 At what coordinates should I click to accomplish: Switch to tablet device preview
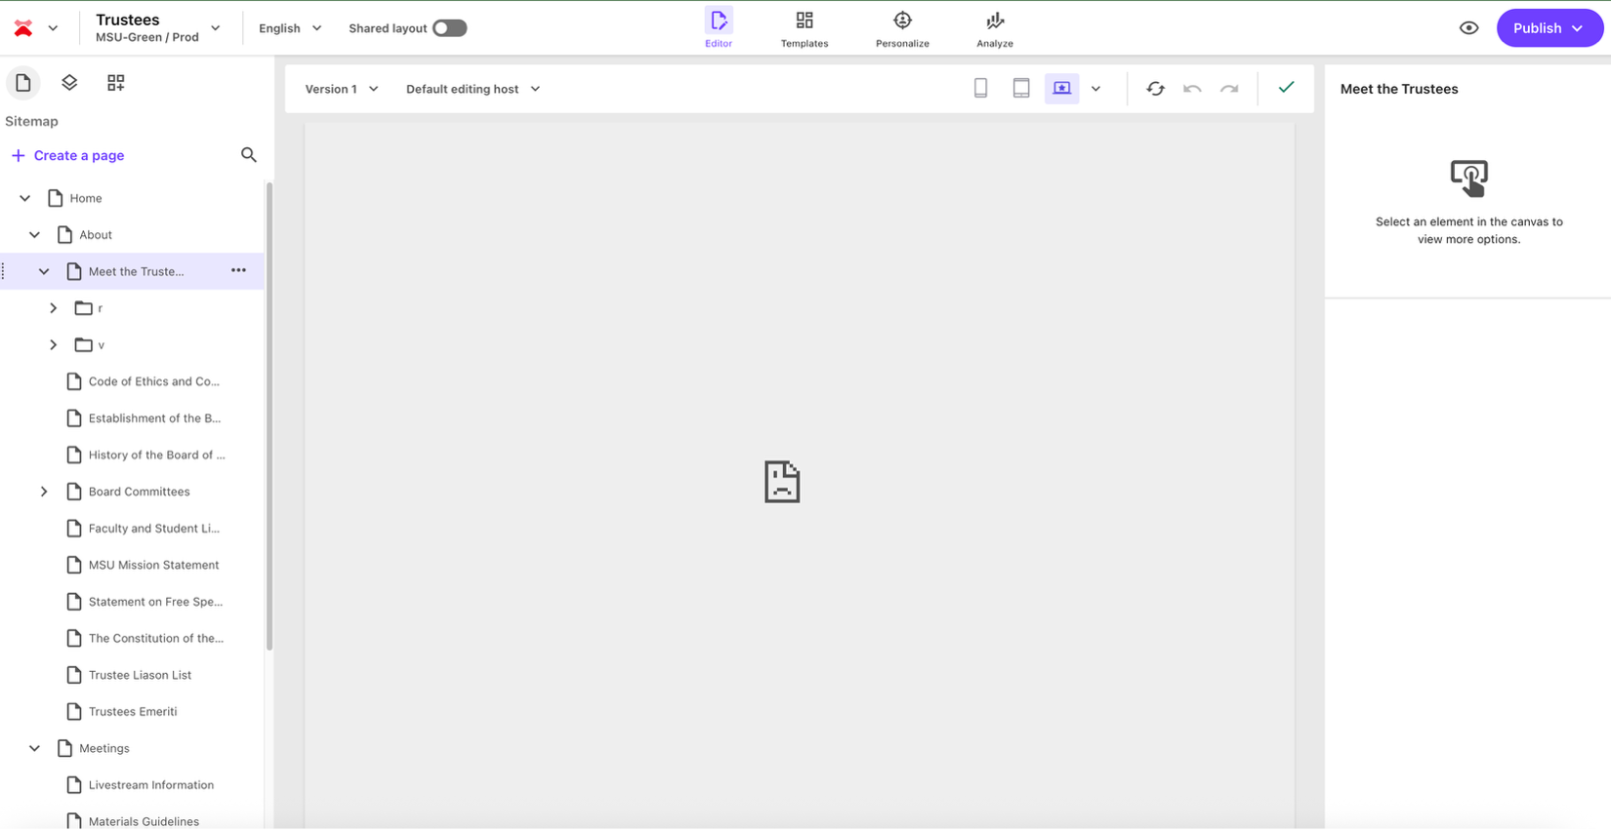tap(1020, 89)
